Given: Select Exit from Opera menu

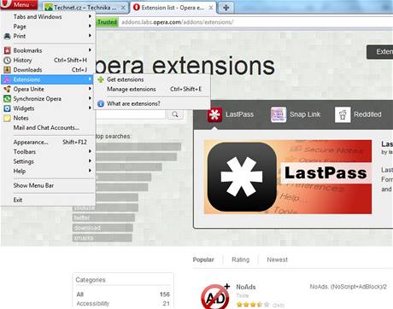Looking at the screenshot, I should tap(48, 200).
